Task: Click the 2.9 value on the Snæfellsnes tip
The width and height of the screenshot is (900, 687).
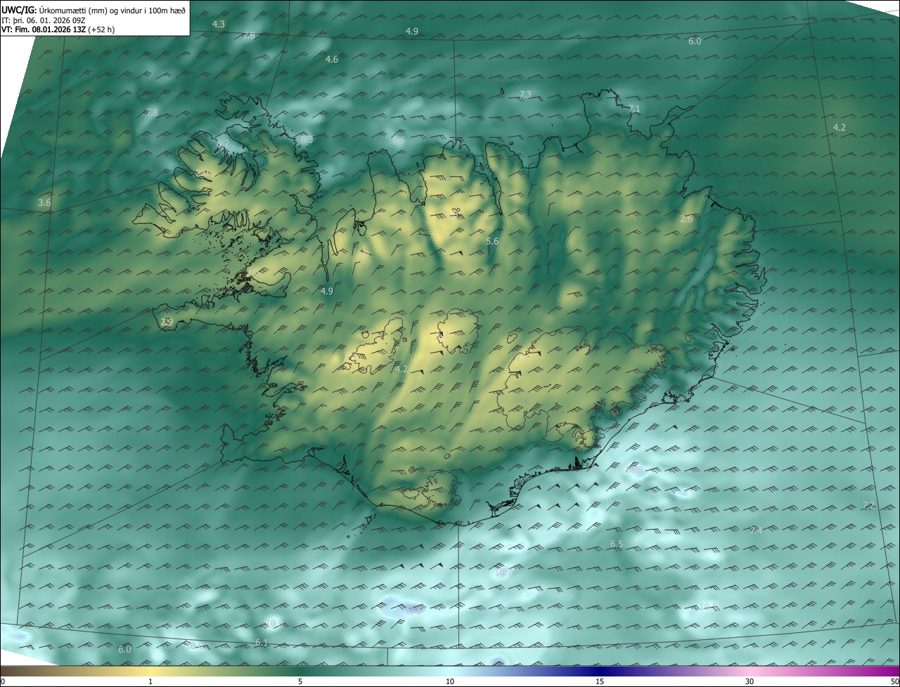Action: [x=167, y=322]
